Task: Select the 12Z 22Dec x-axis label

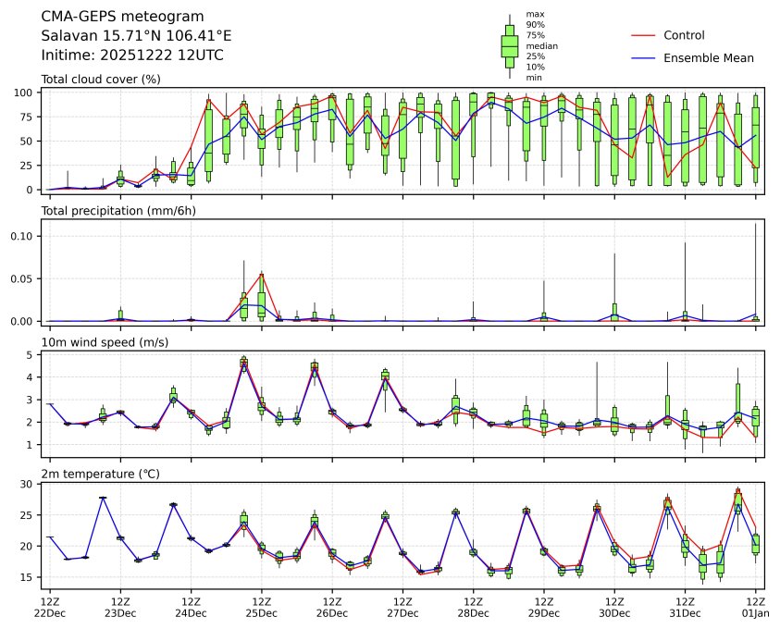Action: (50, 607)
